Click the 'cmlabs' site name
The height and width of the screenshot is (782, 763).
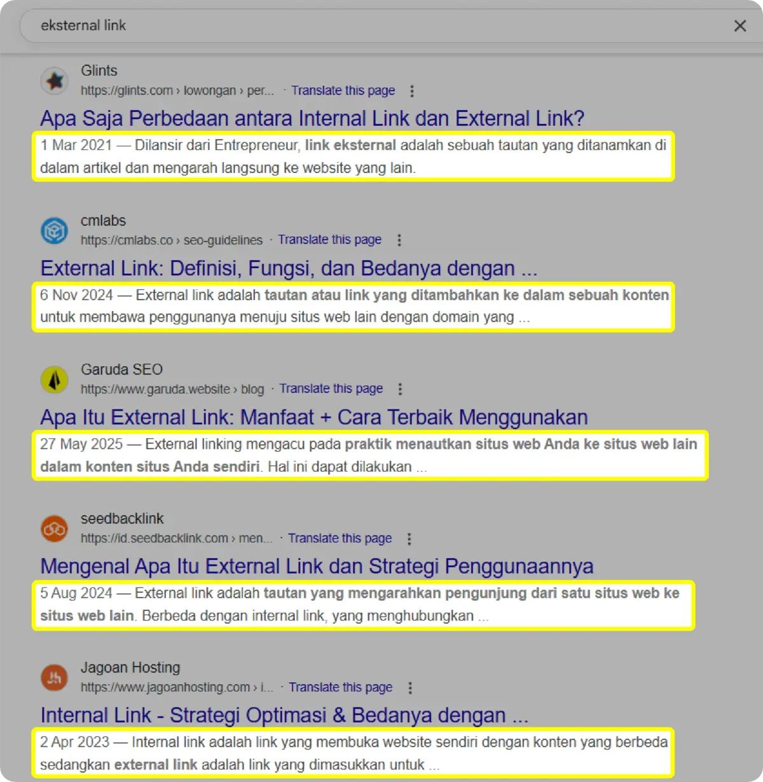coord(103,221)
